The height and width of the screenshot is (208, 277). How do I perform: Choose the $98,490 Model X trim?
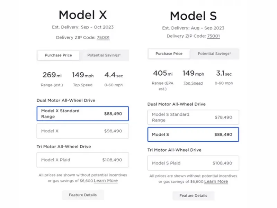point(82,131)
